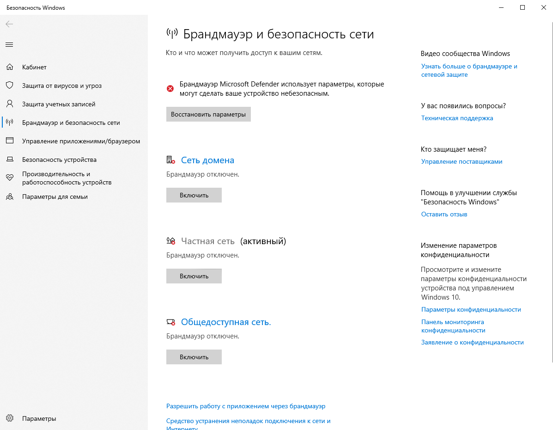Open Параметры at the bottom of the sidebar
553x430 pixels.
(x=39, y=419)
